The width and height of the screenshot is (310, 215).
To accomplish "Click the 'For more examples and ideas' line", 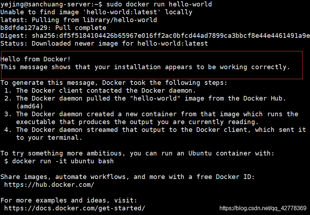I will tap(69, 200).
